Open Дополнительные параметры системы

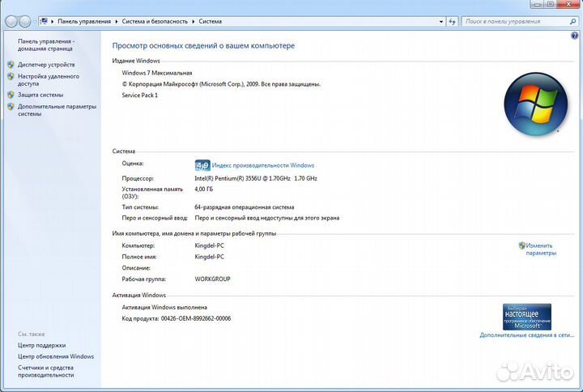[x=57, y=110]
